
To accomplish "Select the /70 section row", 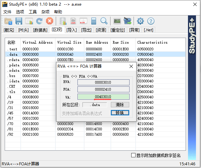I will tap(95, 124).
